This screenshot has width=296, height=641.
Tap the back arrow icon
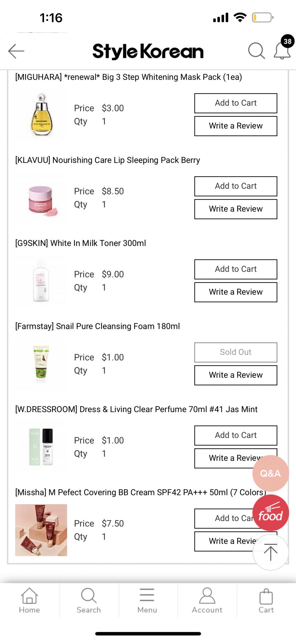pyautogui.click(x=16, y=51)
